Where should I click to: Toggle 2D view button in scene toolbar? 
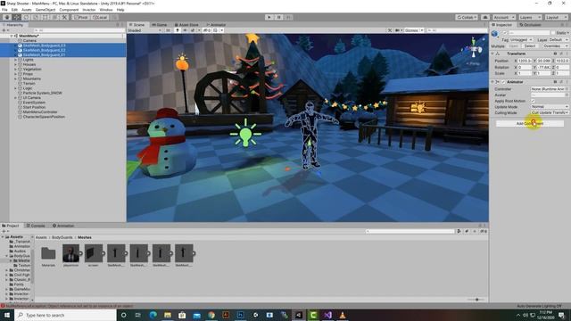point(169,30)
